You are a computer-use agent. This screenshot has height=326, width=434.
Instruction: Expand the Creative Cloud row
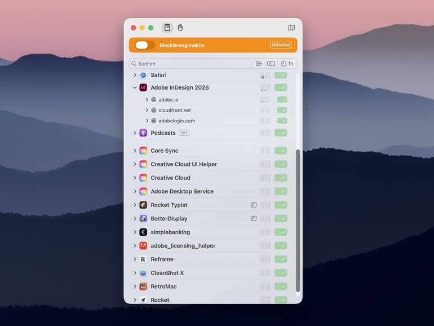tap(135, 178)
